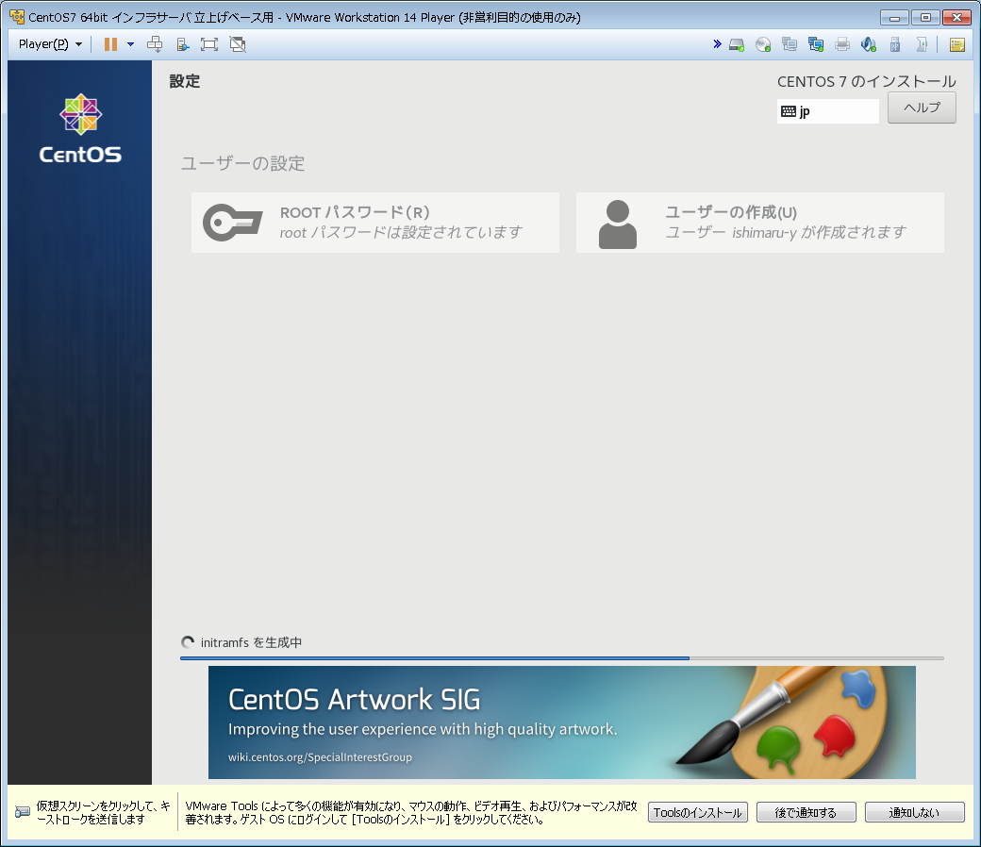The height and width of the screenshot is (847, 981).
Task: Click the 設定 heading text
Action: pyautogui.click(x=185, y=81)
